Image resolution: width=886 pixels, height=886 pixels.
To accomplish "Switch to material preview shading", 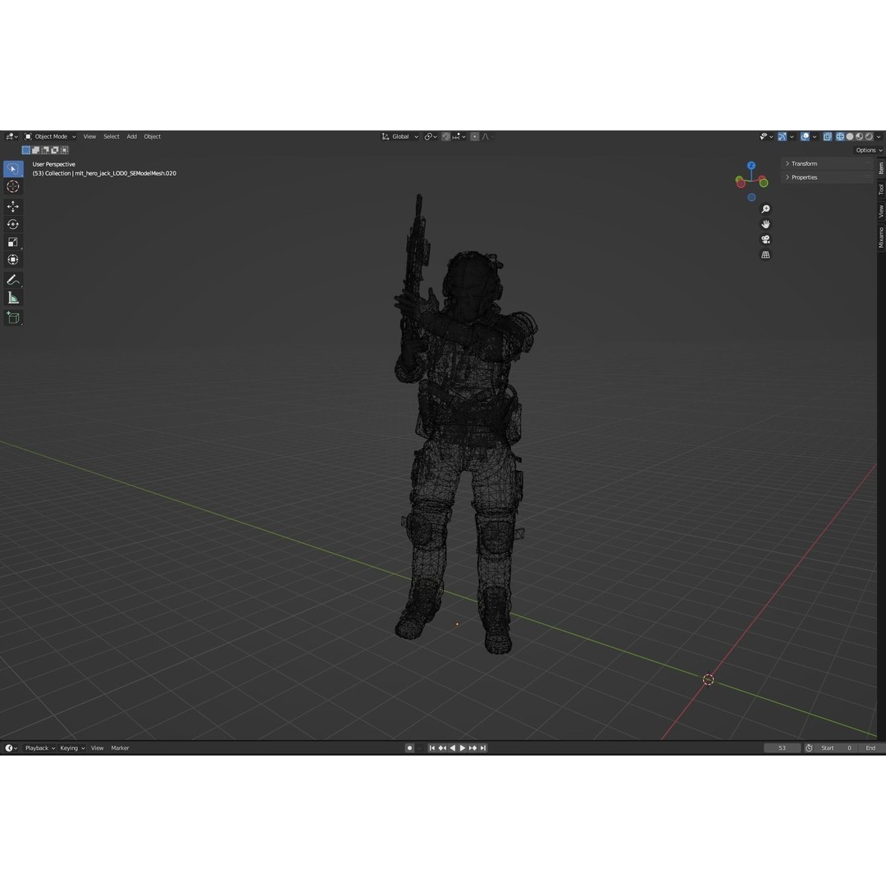I will tap(860, 137).
